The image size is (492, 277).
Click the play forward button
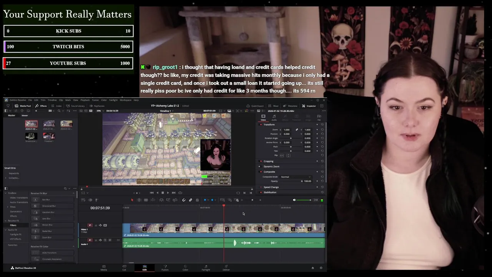pyautogui.click(x=168, y=193)
